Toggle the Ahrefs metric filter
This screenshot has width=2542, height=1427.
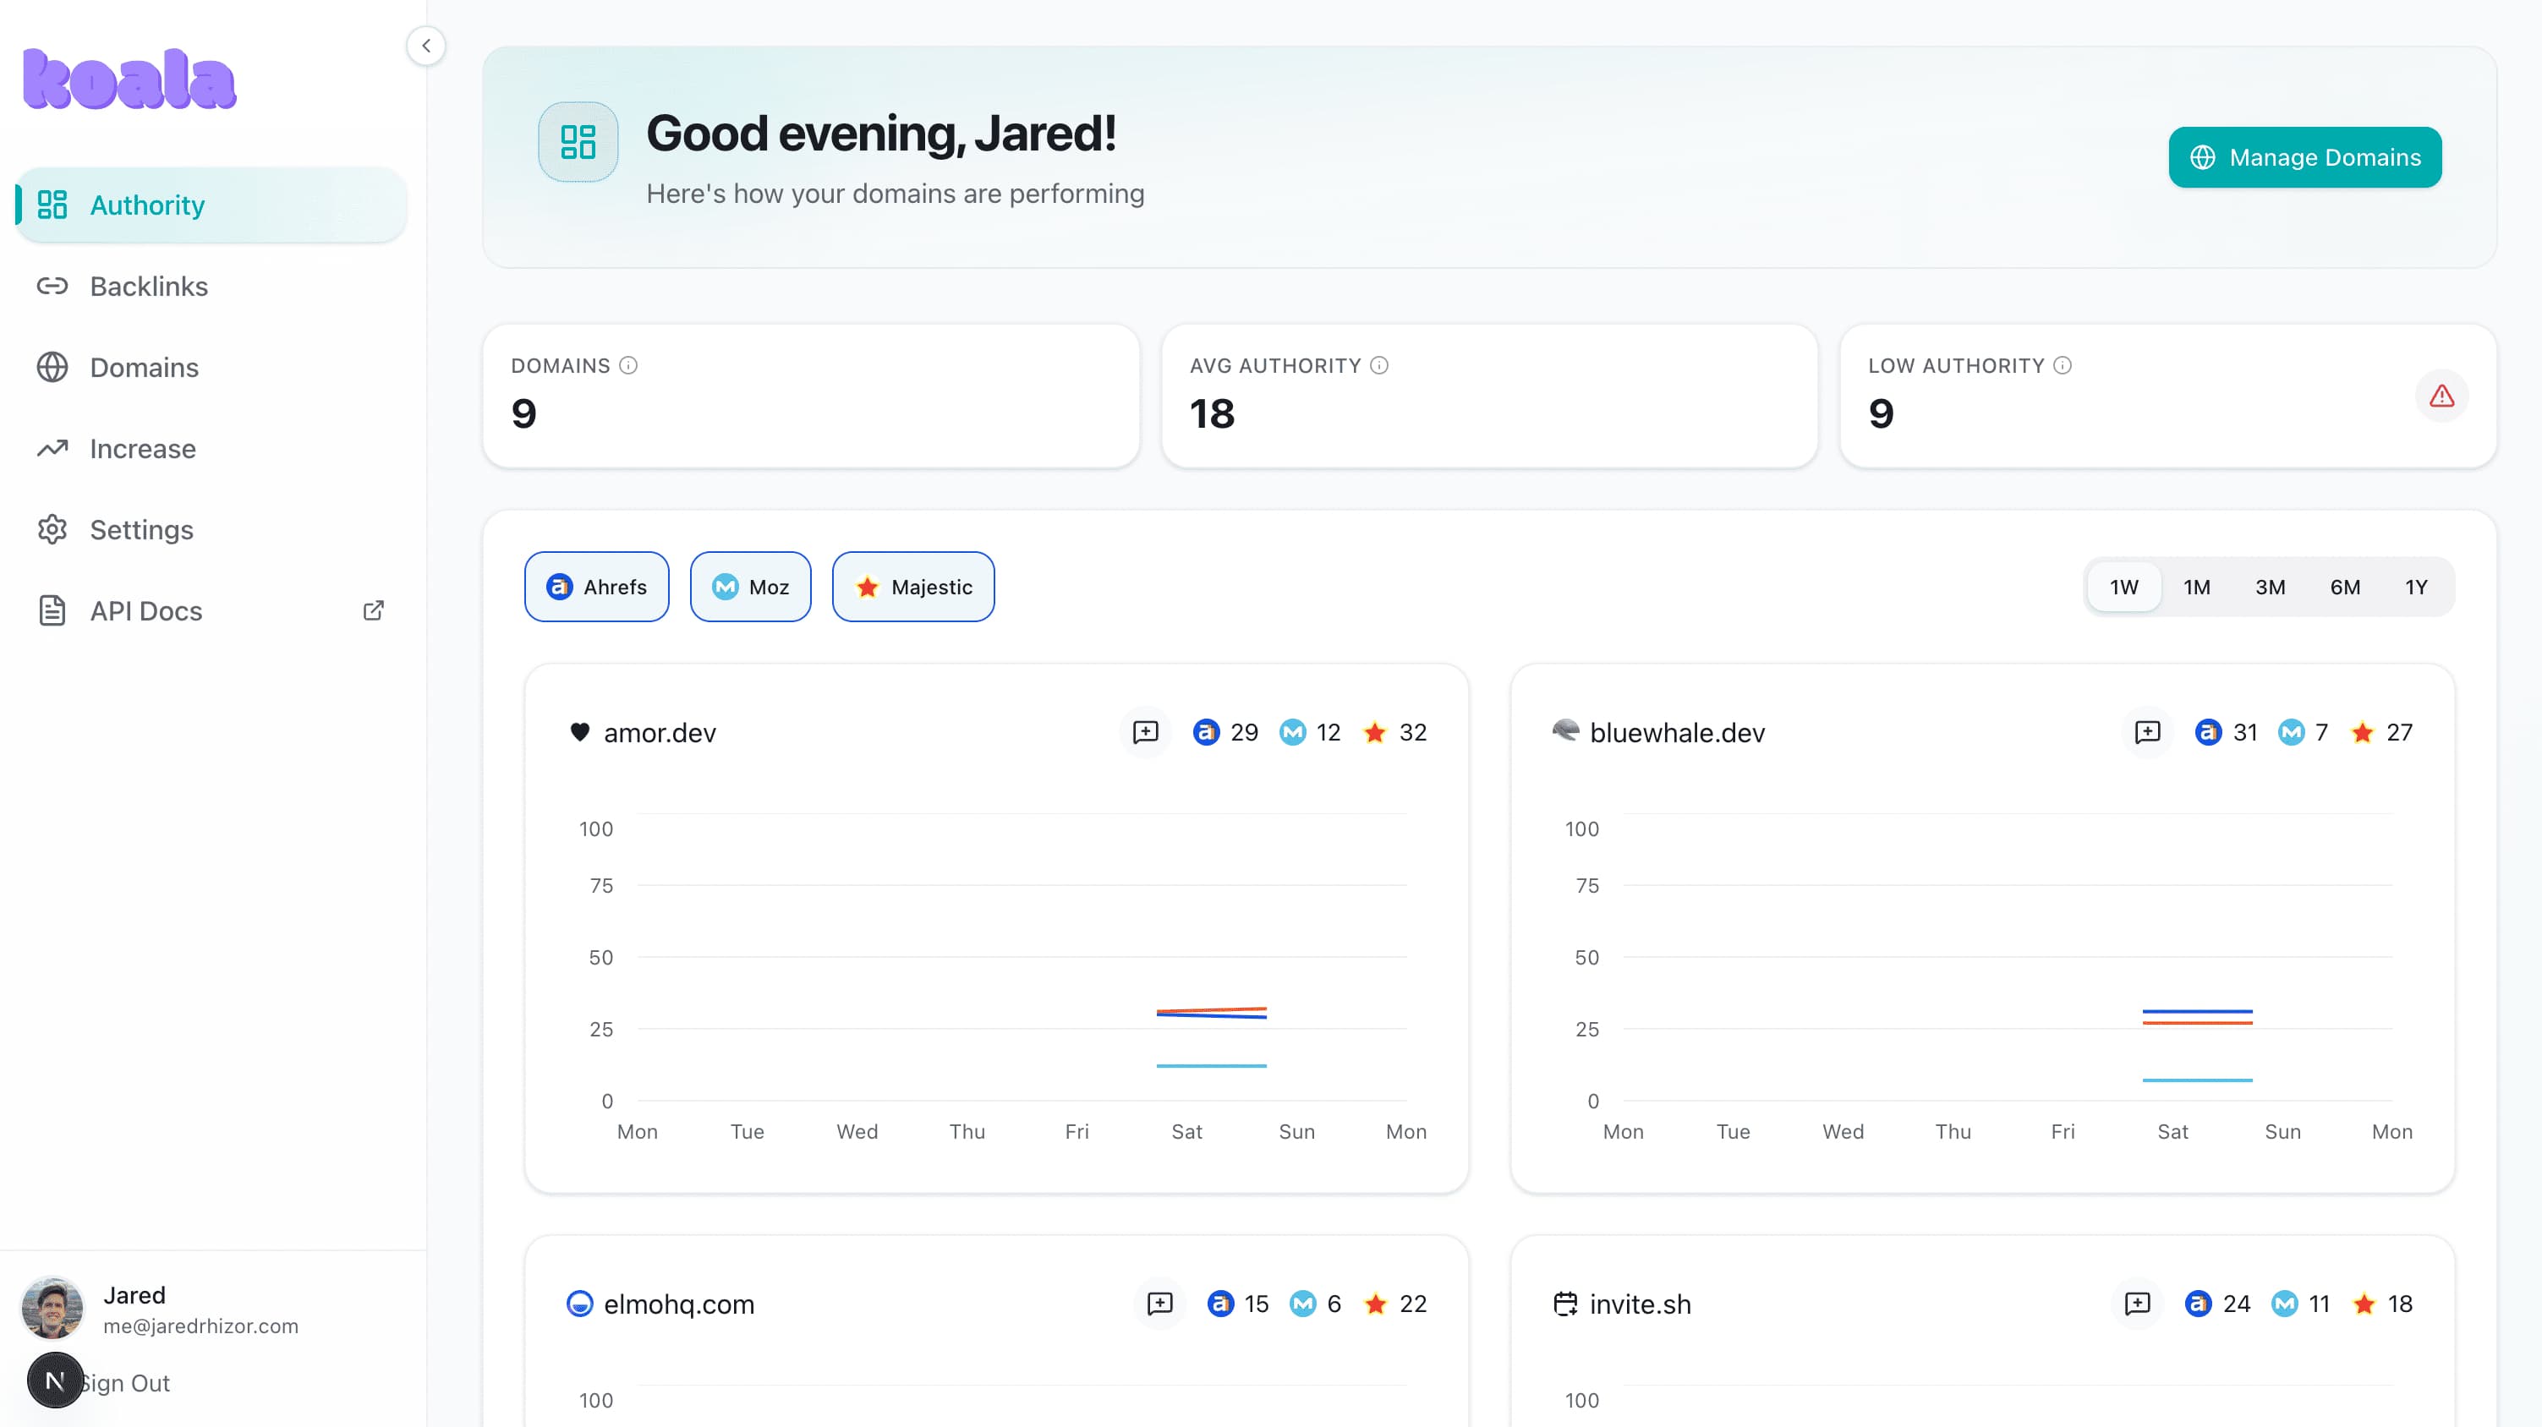596,587
